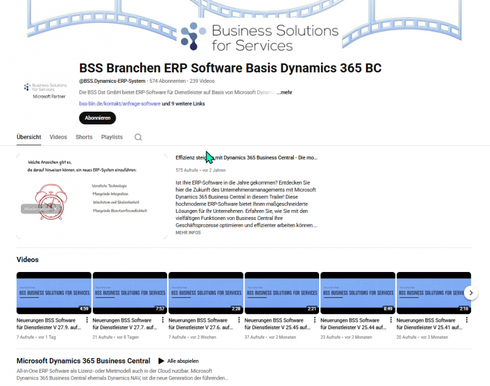Select the Playlists tab
This screenshot has width=490, height=386.
[111, 137]
